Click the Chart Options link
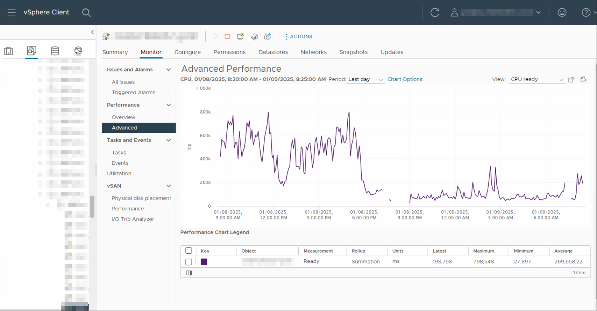597x311 pixels. tap(405, 79)
